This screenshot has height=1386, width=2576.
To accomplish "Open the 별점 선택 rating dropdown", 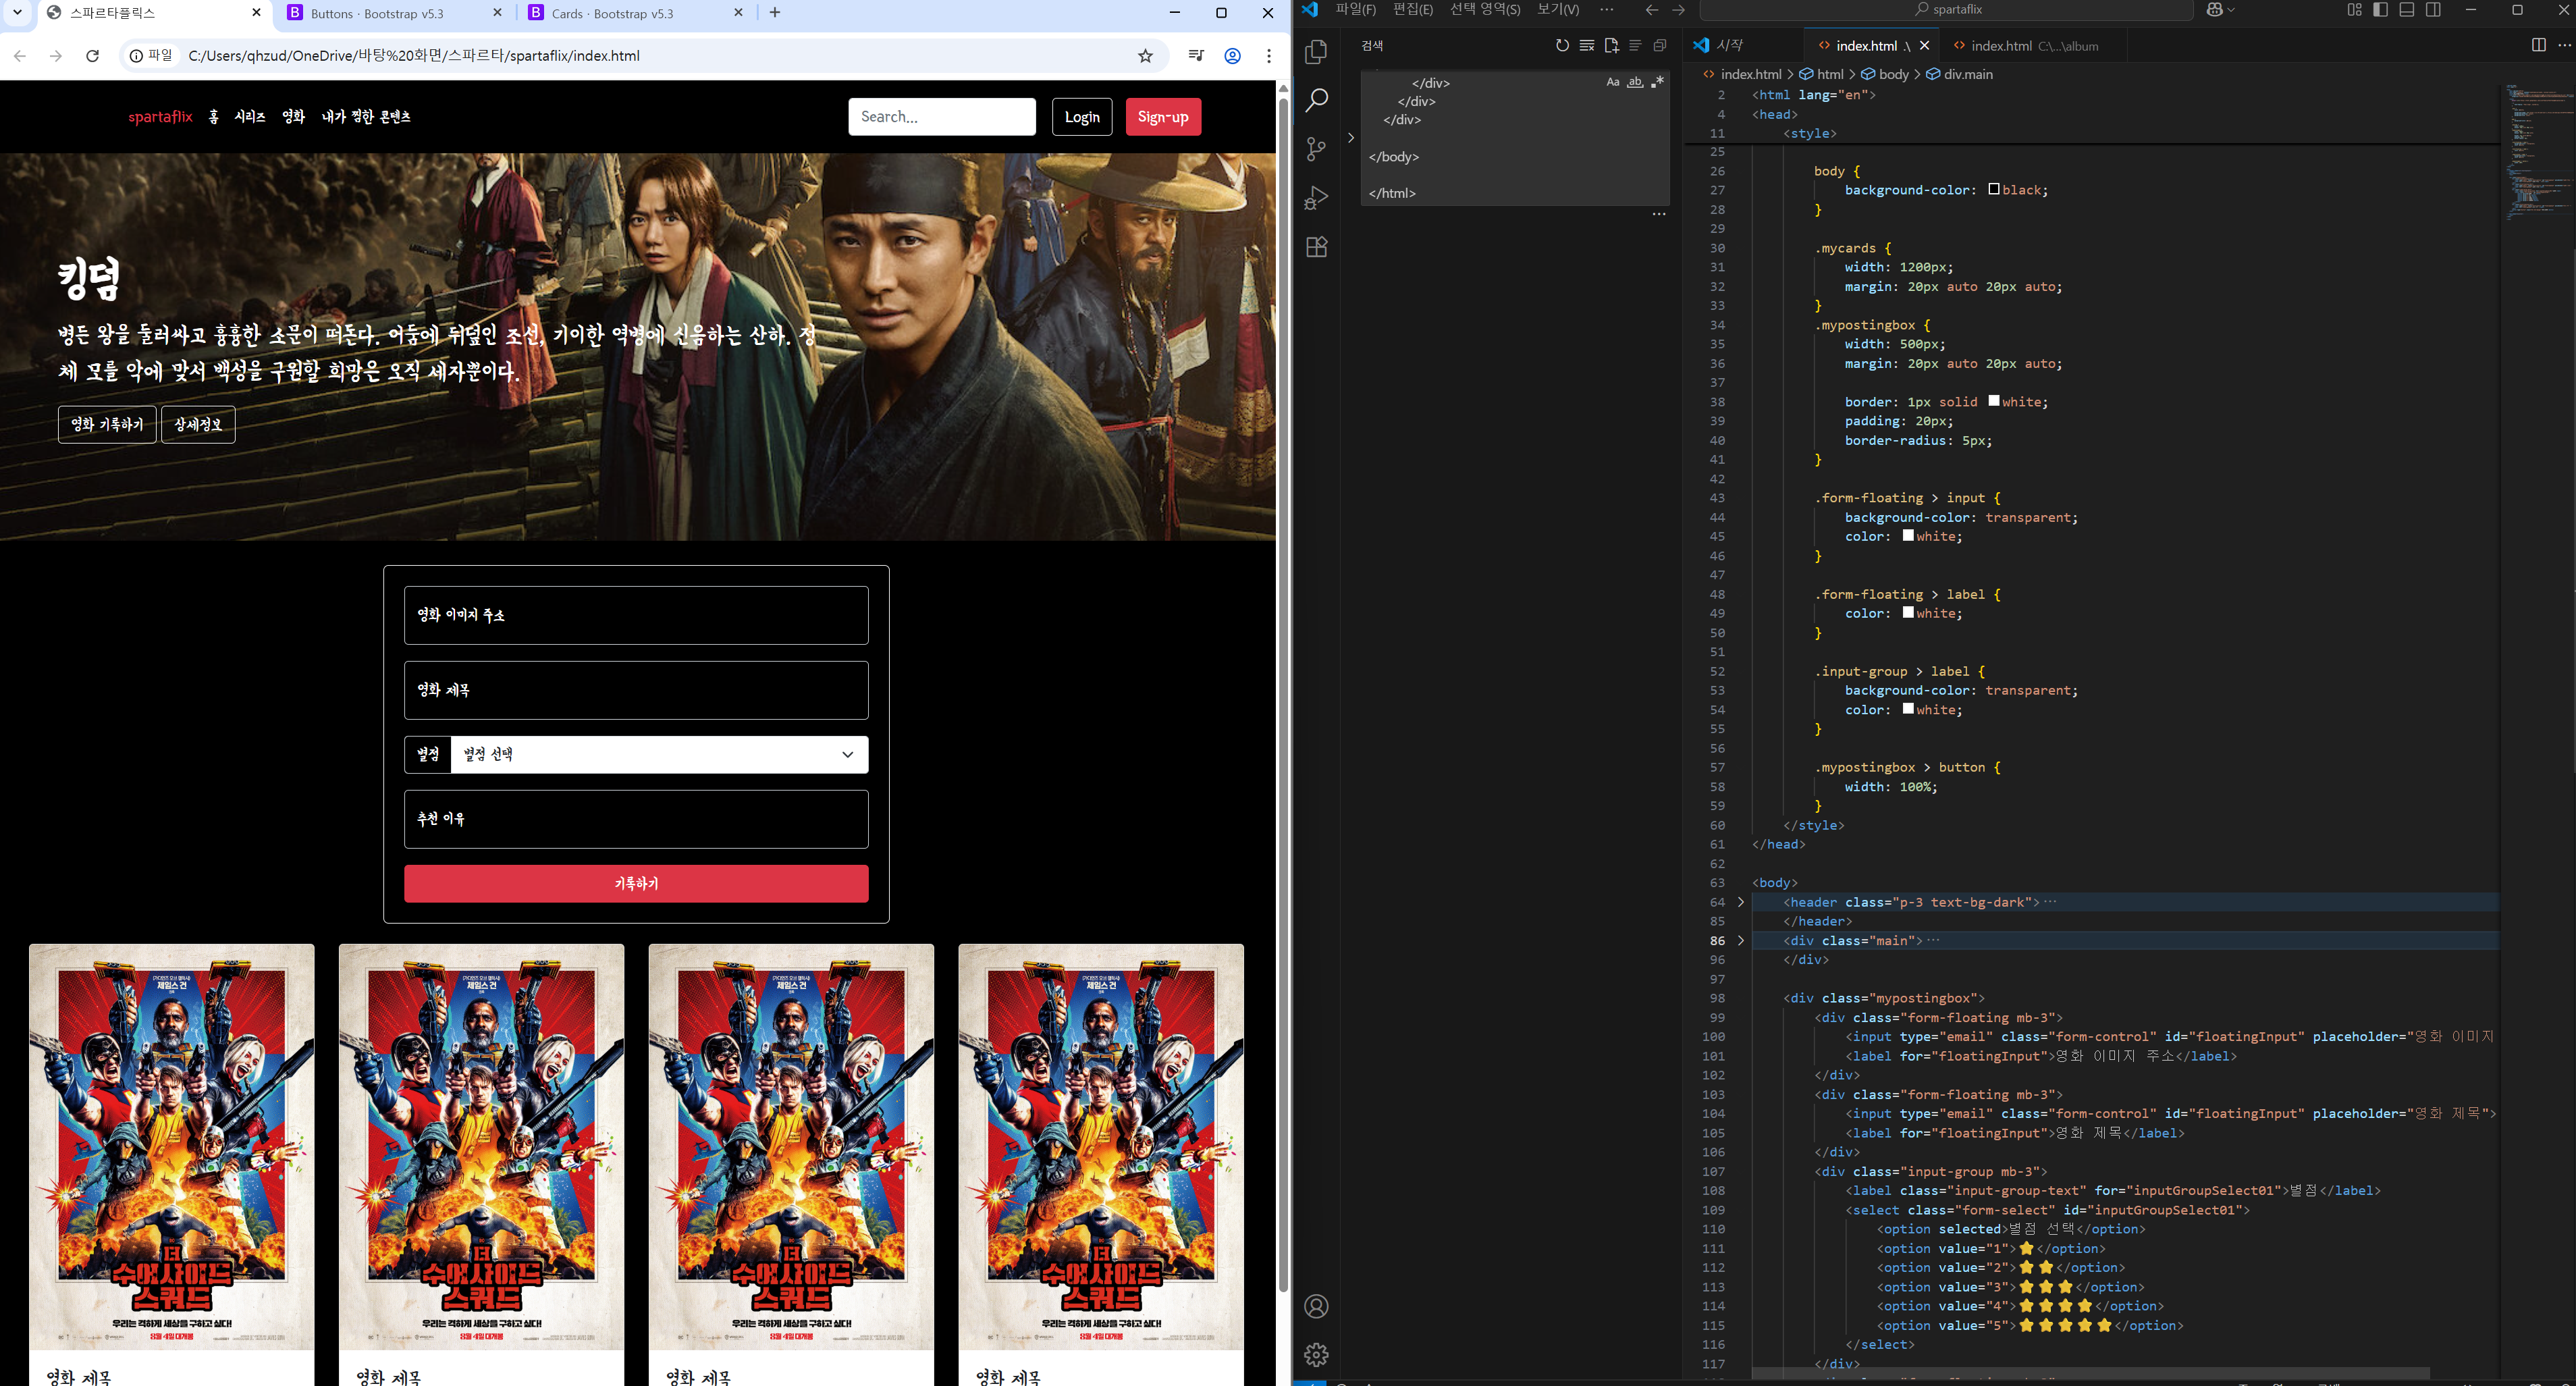I will click(660, 755).
